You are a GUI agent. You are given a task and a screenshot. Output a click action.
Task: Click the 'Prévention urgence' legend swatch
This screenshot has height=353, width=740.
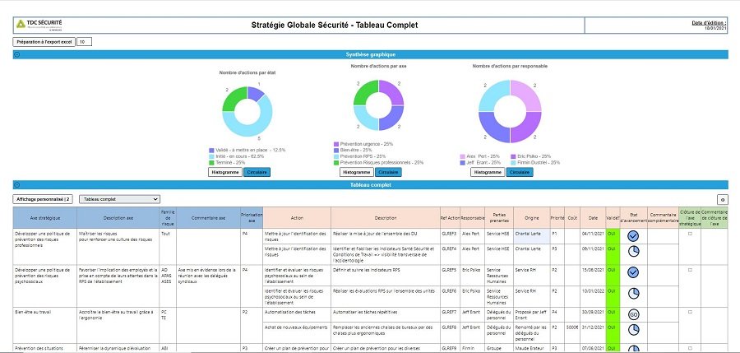click(336, 144)
